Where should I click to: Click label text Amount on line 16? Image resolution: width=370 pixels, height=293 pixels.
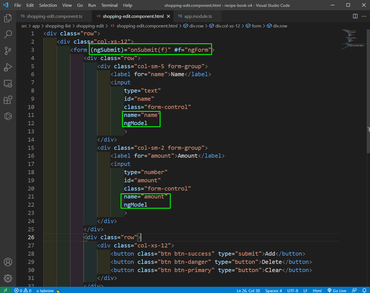[188, 156]
